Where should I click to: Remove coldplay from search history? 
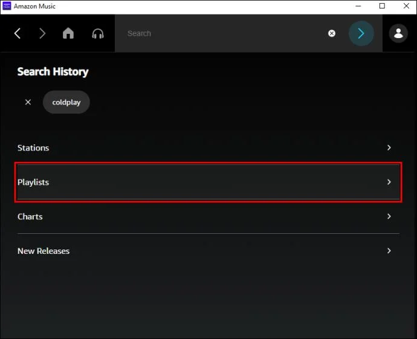pos(28,102)
